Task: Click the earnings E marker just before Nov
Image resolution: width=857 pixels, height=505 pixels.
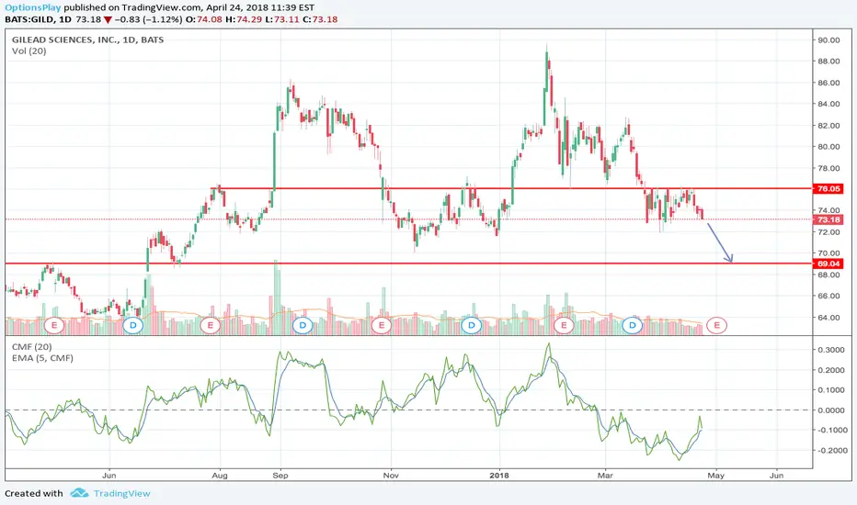Action: (x=382, y=325)
